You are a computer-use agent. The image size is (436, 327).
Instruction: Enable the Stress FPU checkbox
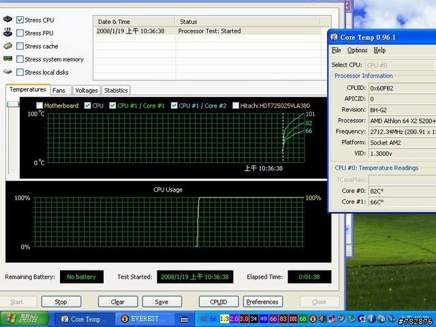[x=20, y=33]
